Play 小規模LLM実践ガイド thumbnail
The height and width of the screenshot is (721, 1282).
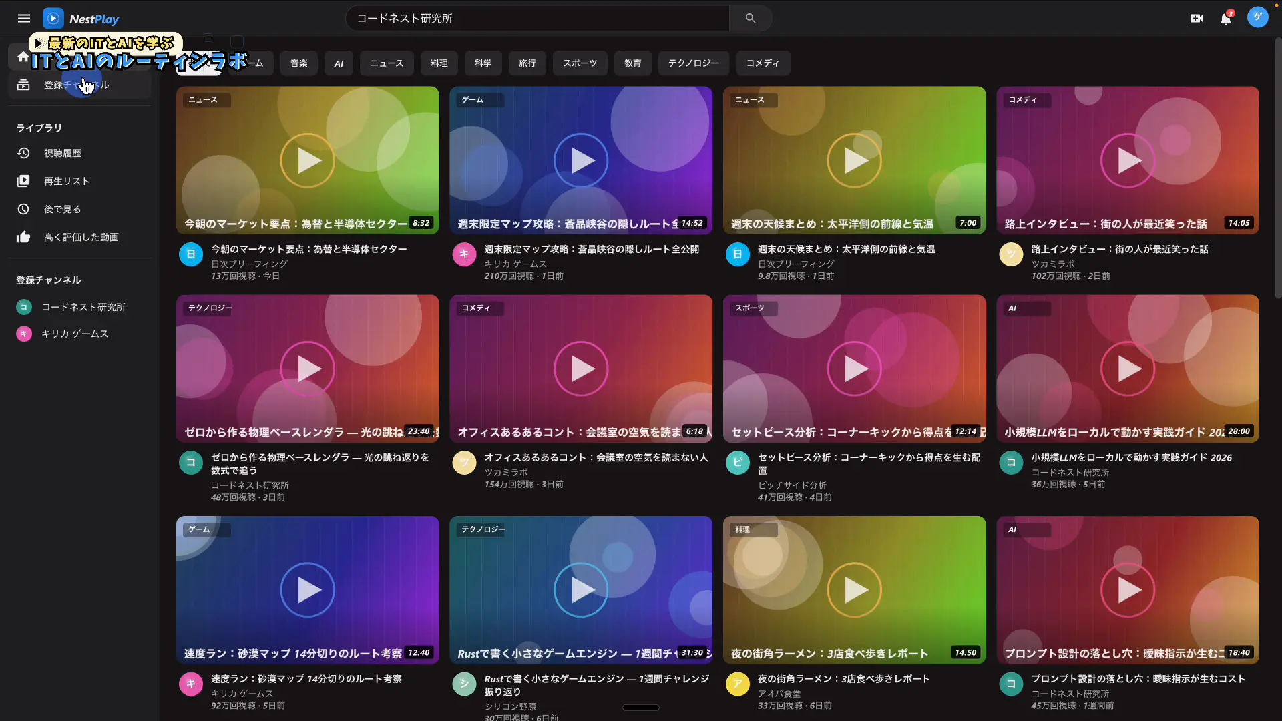[x=1128, y=369]
